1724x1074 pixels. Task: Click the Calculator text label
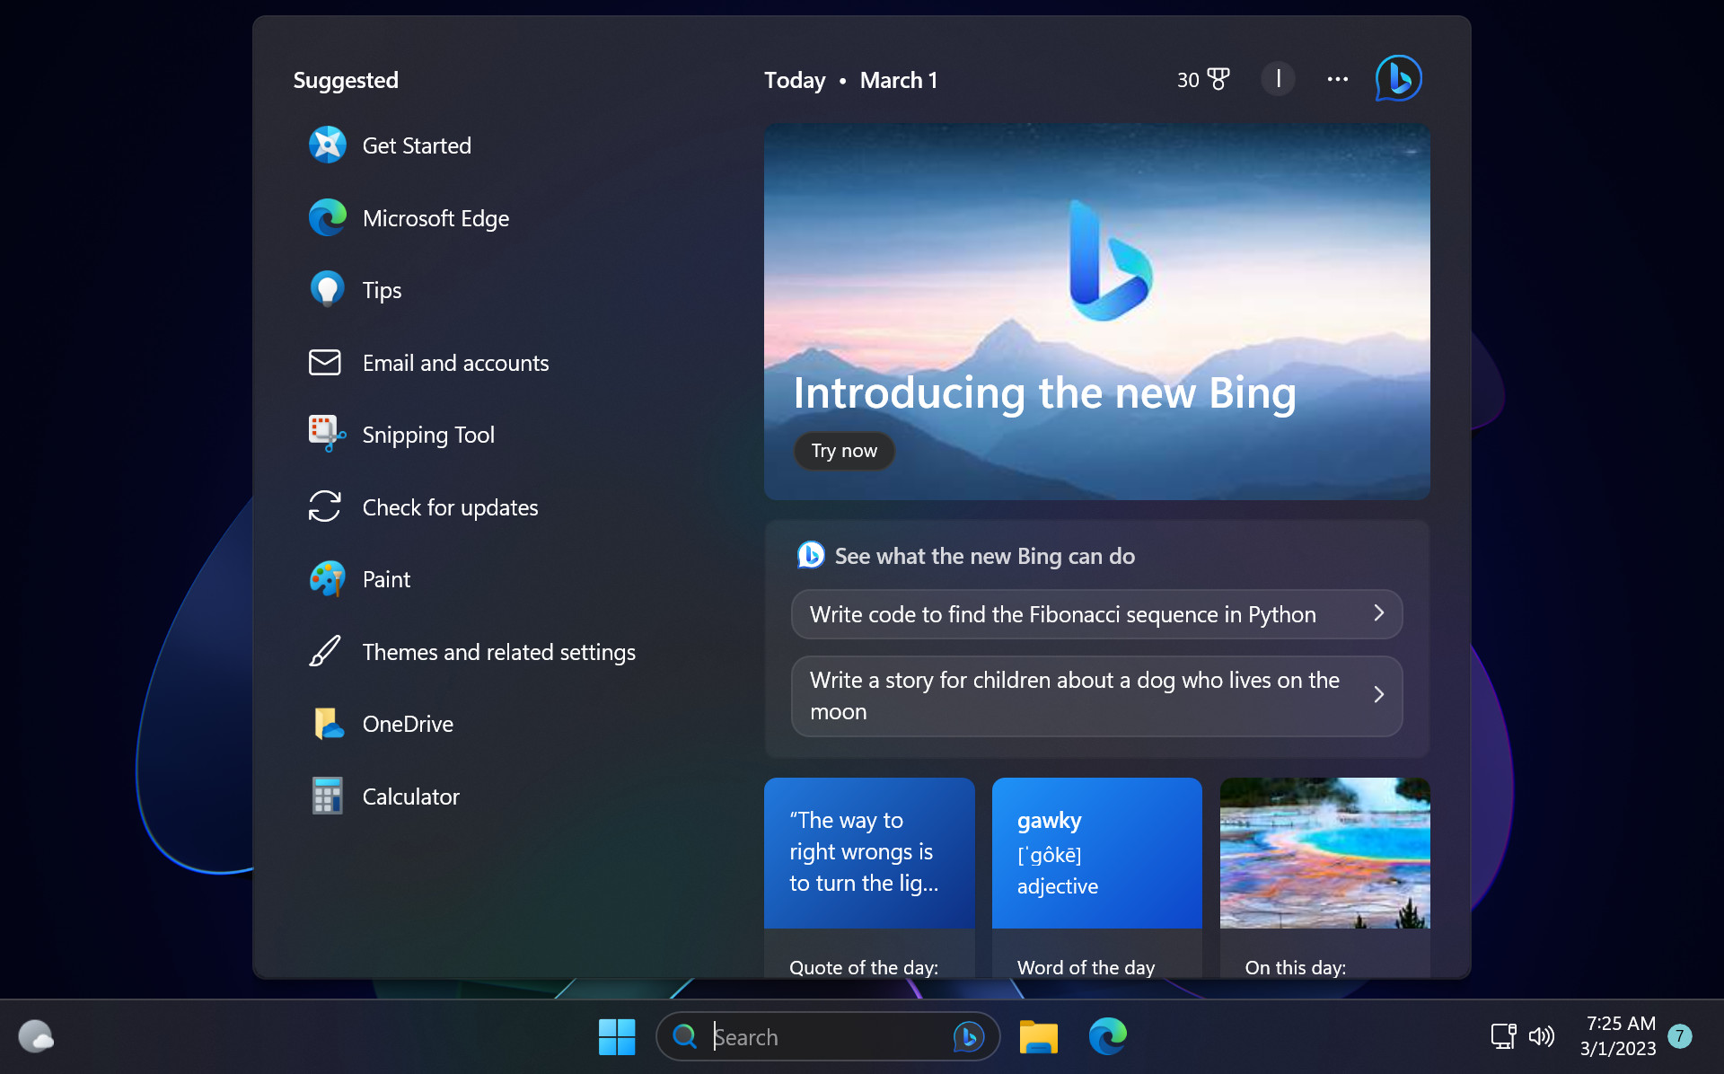(411, 797)
